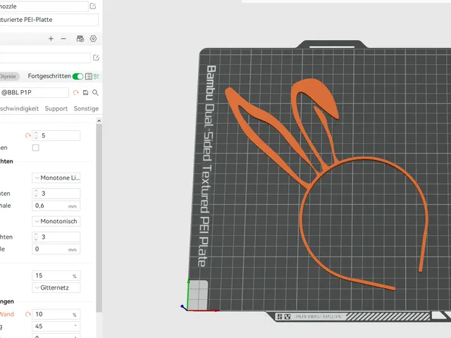
Task: Reset the @BBL P1P preset changes
Action: click(75, 92)
